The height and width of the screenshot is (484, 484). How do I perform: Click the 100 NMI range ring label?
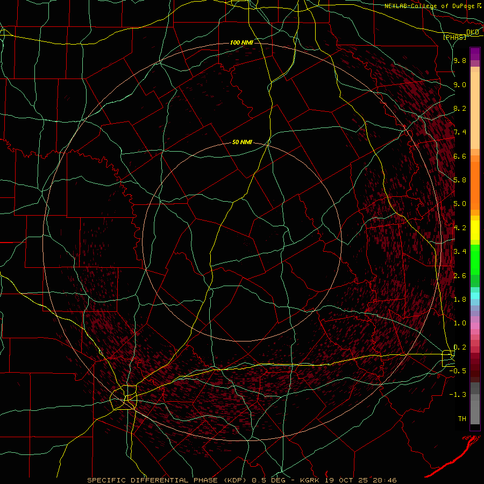point(241,42)
